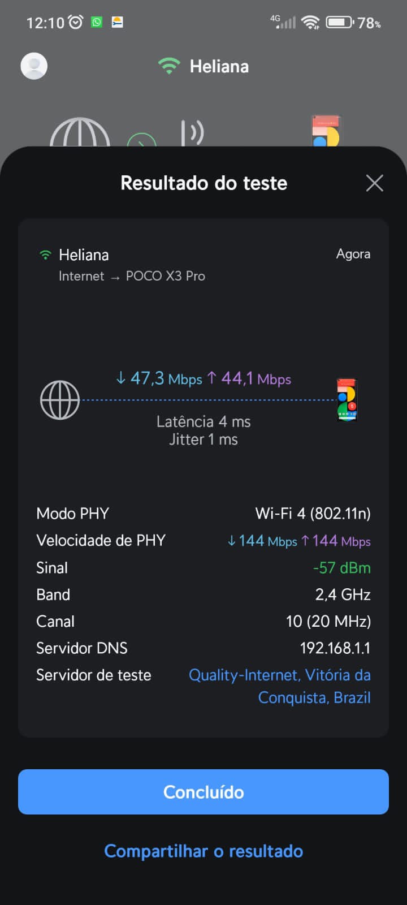Tap the Wi-Fi icon beside Heliana in card
The image size is (407, 905).
coord(45,255)
